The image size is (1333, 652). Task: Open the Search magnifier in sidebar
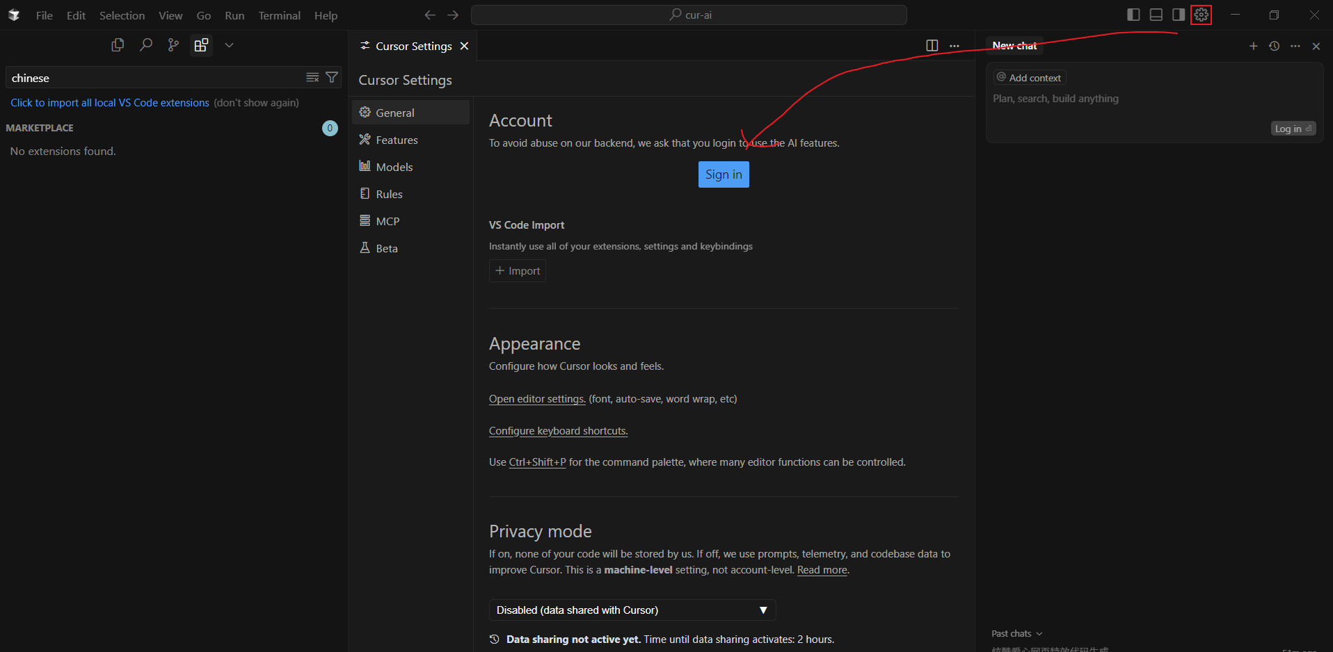145,45
